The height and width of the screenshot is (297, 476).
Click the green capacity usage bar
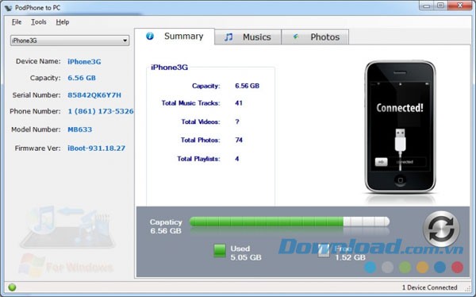coord(290,222)
